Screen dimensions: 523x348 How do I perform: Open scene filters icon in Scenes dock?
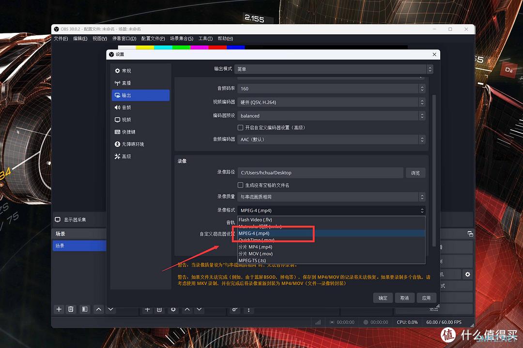coord(85,309)
